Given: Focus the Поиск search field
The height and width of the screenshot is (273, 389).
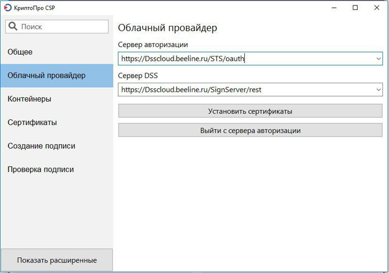Looking at the screenshot, I should 57,26.
